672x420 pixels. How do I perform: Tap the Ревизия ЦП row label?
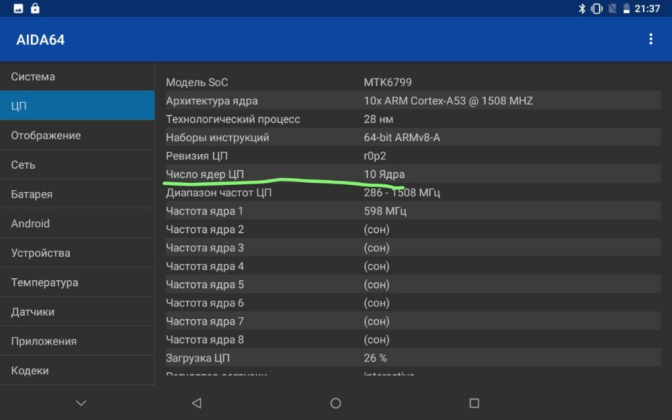click(196, 156)
